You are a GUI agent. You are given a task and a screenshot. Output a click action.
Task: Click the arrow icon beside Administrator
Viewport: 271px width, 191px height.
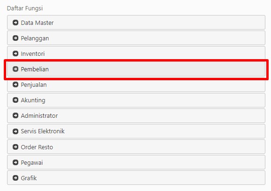(15, 115)
